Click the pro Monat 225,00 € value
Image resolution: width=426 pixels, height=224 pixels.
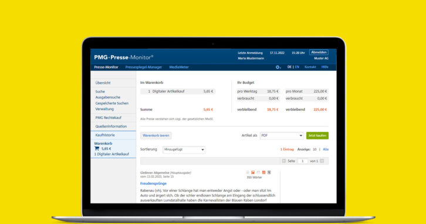[x=320, y=91]
